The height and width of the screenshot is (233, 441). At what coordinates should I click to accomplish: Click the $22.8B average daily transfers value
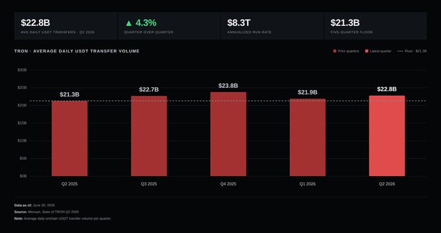click(36, 23)
